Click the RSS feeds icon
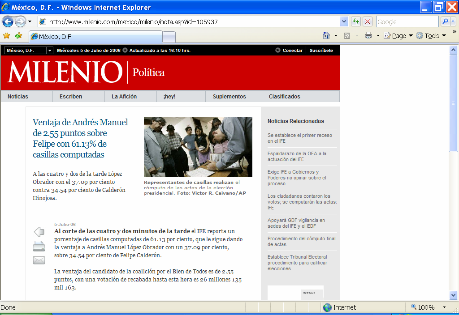The image size is (459, 315). (x=347, y=36)
